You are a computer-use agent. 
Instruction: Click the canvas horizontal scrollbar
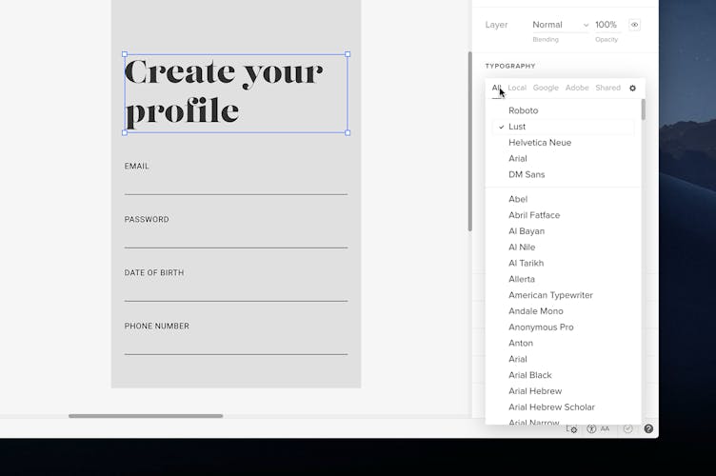(146, 416)
